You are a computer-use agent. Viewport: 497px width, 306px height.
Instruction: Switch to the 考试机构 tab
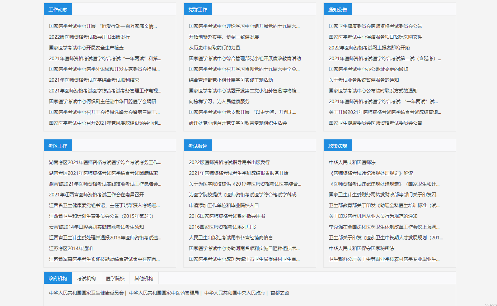[86, 278]
